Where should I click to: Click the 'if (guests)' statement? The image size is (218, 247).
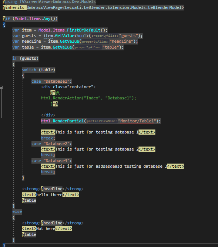coord(25,59)
